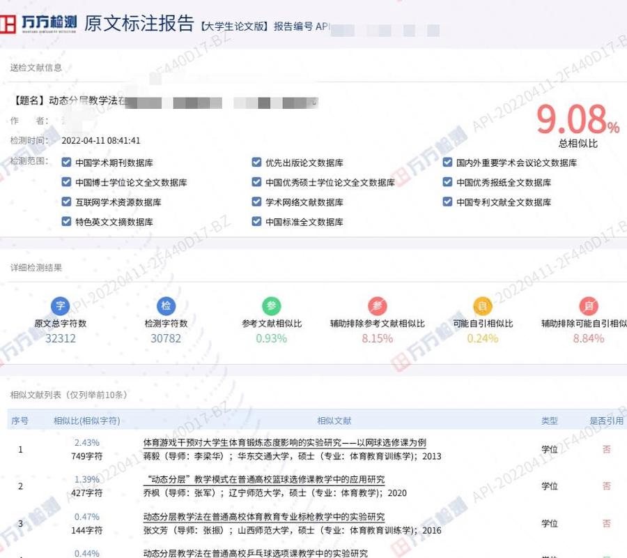This screenshot has width=627, height=558.
Task: Click the red 自 icon above 辅助排除可能自引相似
Action: click(x=589, y=306)
